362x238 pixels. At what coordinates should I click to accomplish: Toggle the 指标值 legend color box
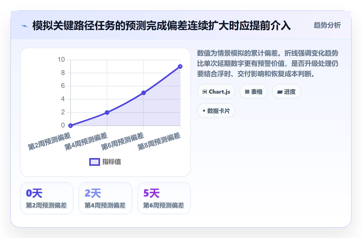click(95, 162)
